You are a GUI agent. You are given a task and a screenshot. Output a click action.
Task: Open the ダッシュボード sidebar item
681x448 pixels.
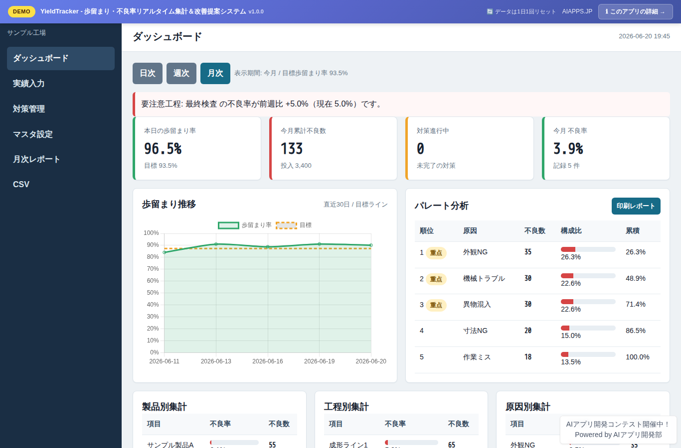(x=61, y=58)
